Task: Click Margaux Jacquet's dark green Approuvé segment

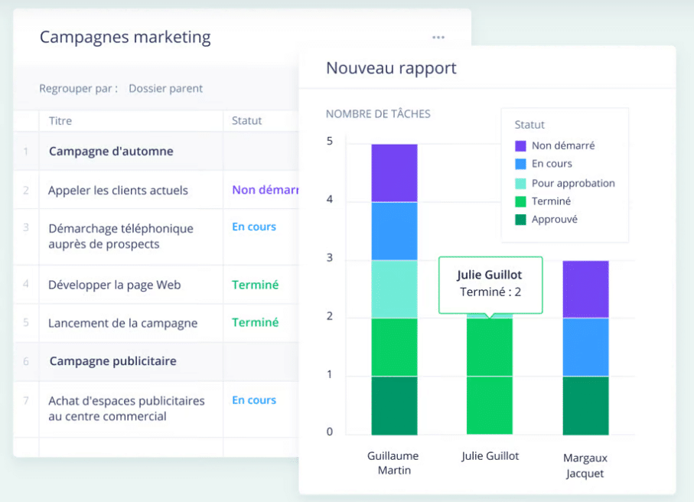Action: [585, 406]
